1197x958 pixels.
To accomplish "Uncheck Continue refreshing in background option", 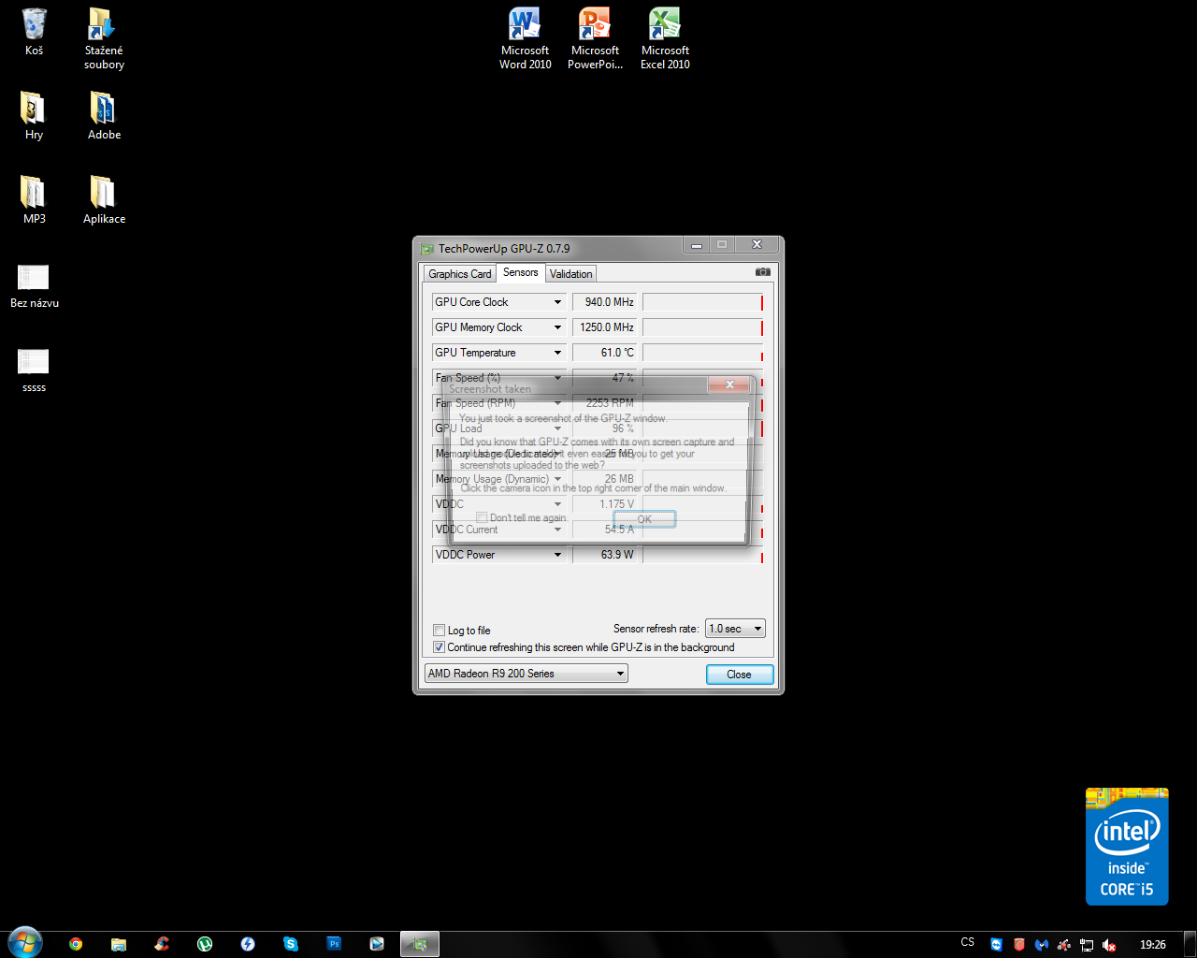I will tap(440, 646).
